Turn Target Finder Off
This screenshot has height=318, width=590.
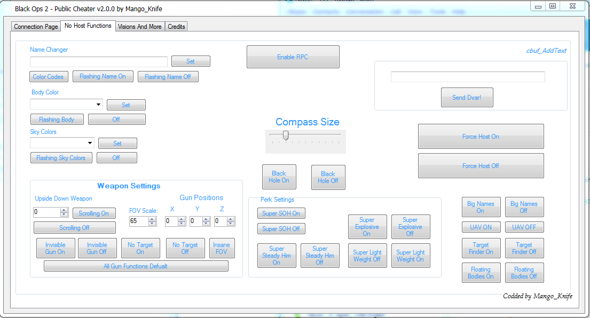[524, 248]
